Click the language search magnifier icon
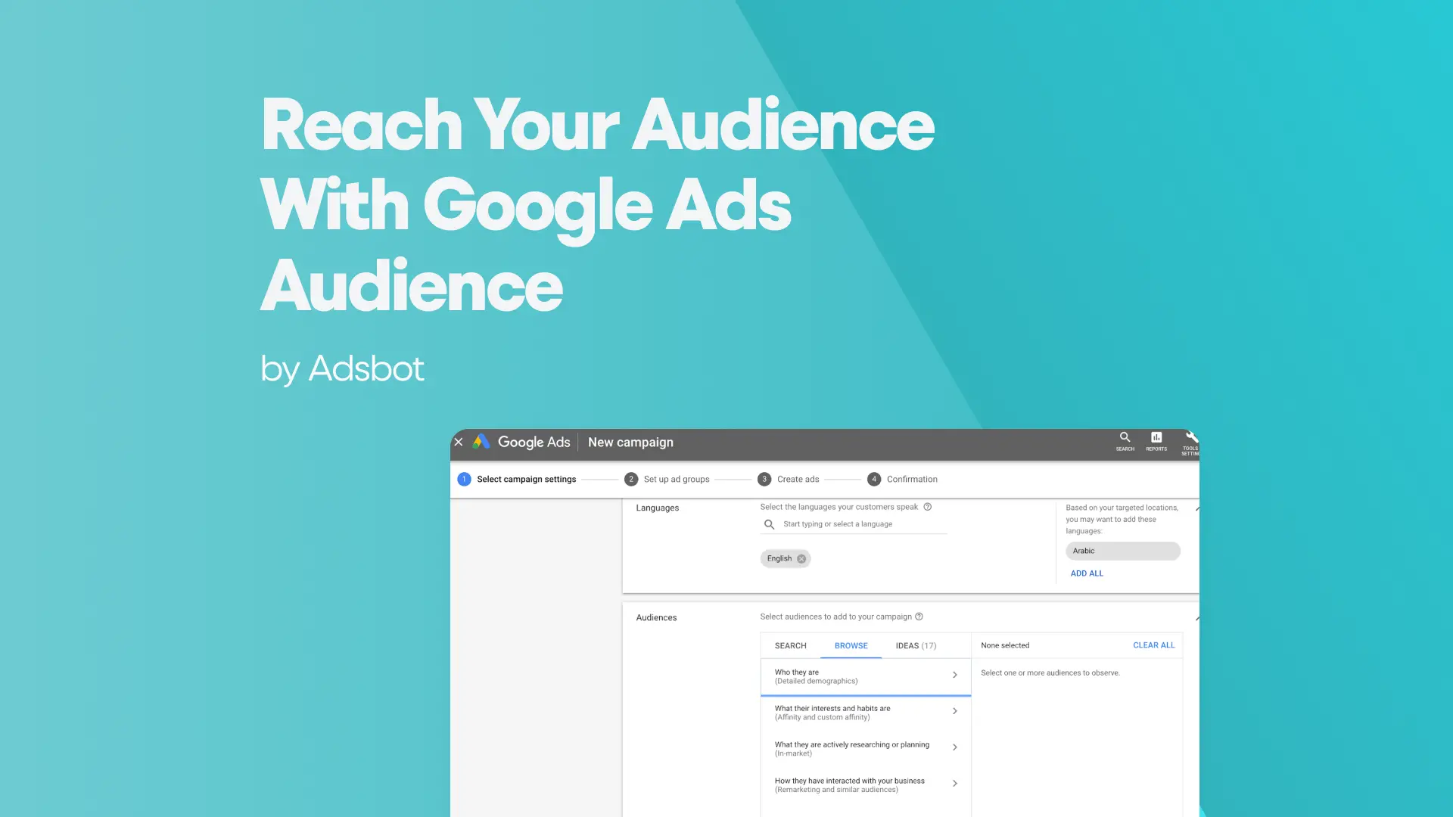The width and height of the screenshot is (1453, 817). click(769, 524)
